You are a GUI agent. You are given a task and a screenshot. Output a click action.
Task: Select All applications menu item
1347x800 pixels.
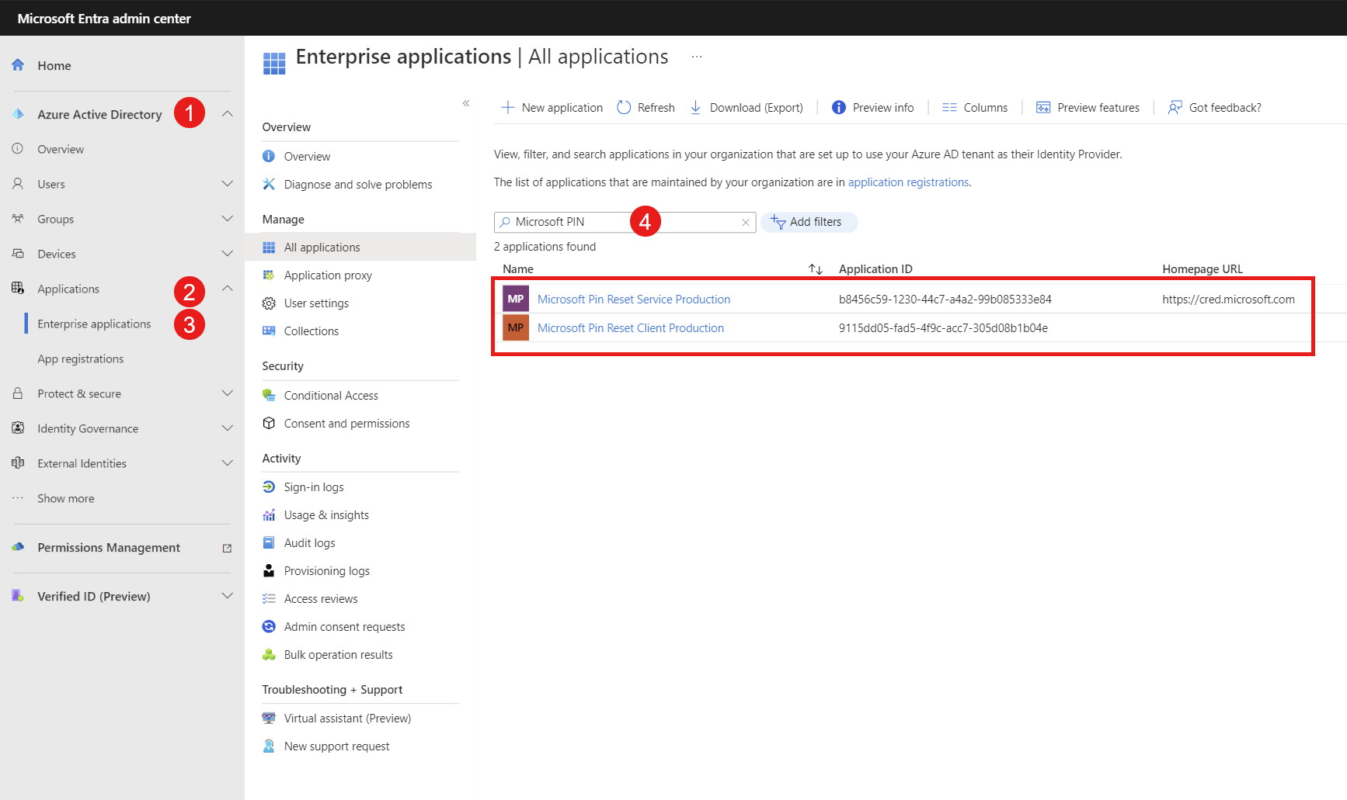[361, 247]
